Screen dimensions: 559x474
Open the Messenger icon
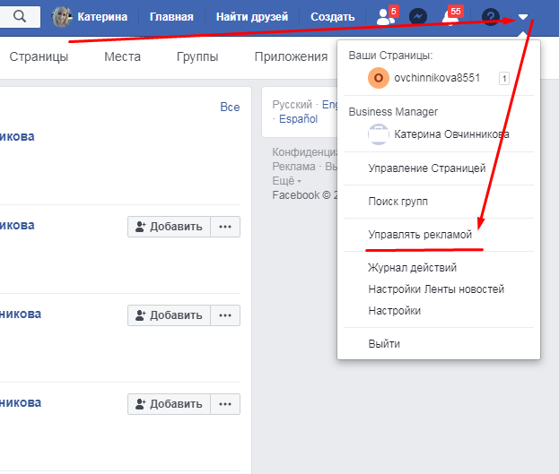click(418, 17)
